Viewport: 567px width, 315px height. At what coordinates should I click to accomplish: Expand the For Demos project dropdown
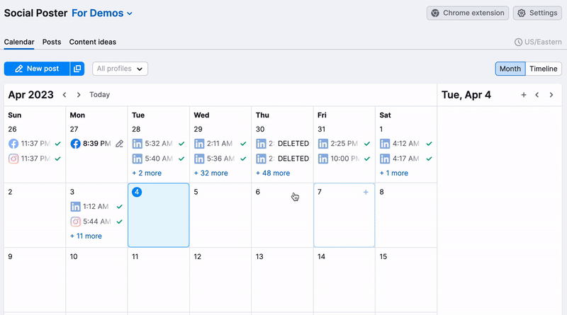coord(102,13)
